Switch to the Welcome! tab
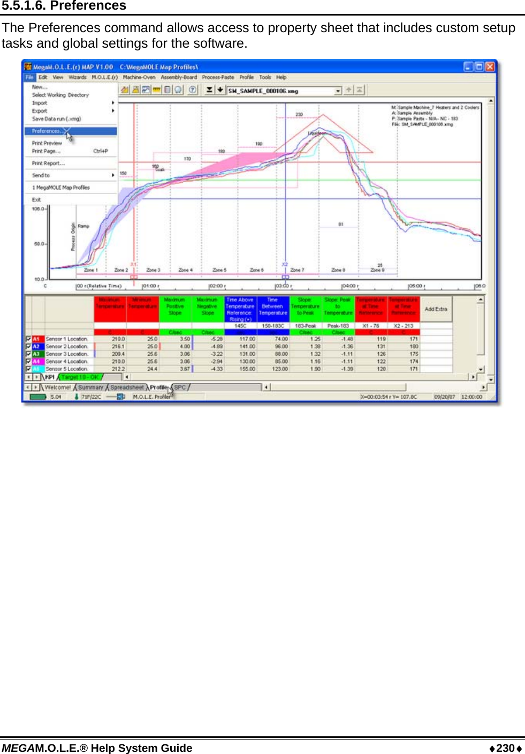Viewport: 525px width, 754px height. pos(58,387)
